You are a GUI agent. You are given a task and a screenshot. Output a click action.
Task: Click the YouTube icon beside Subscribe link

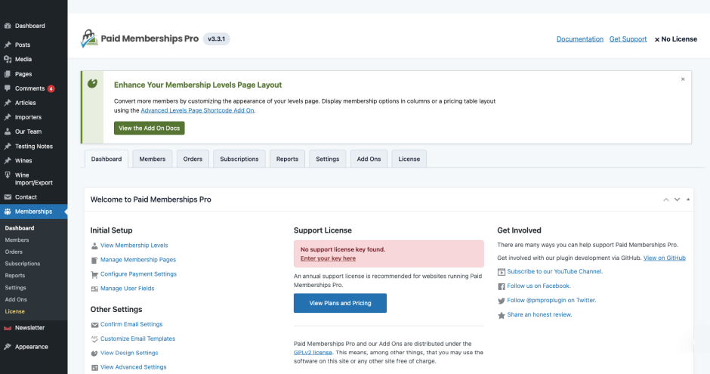pos(502,272)
